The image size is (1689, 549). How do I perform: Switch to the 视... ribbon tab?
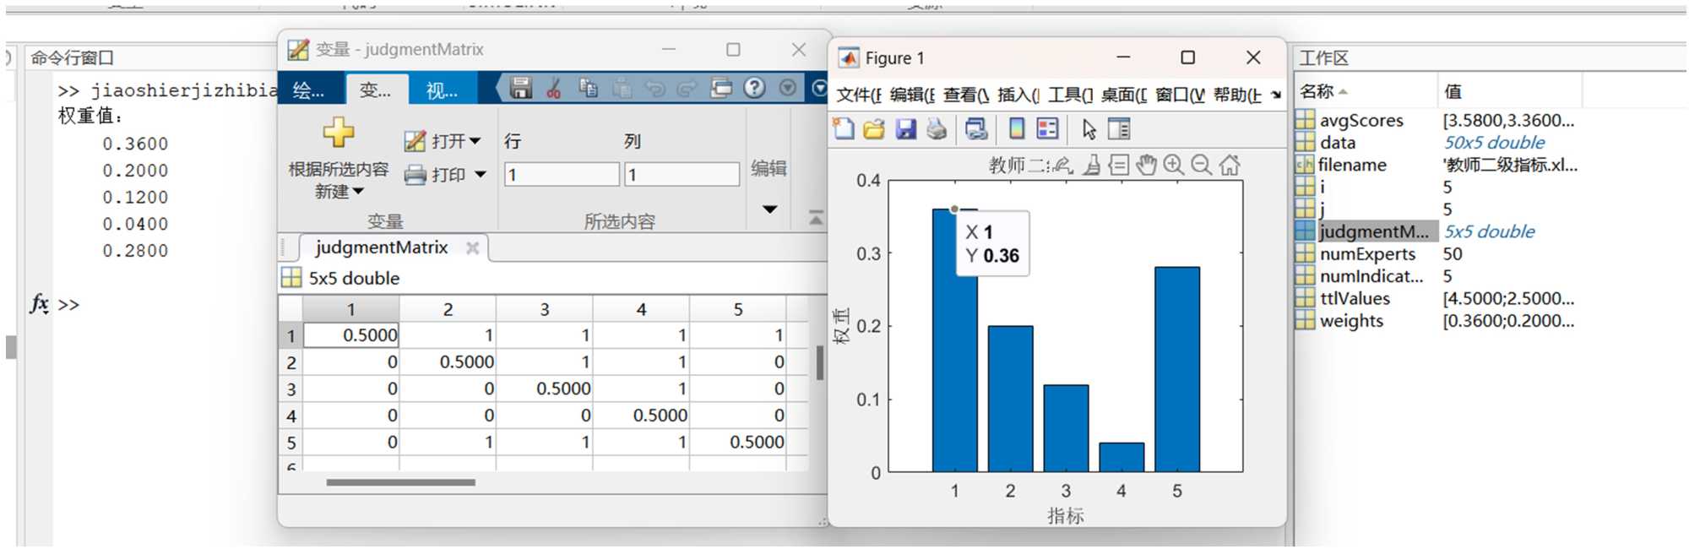tap(442, 90)
